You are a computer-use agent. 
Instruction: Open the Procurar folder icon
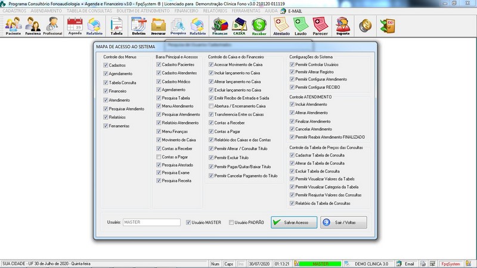click(x=159, y=26)
